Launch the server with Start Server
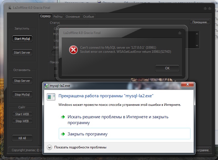 click(x=22, y=53)
